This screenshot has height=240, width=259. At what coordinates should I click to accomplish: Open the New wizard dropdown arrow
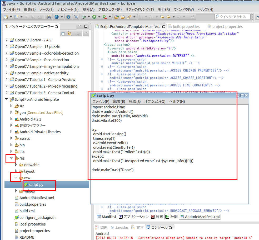point(11,17)
